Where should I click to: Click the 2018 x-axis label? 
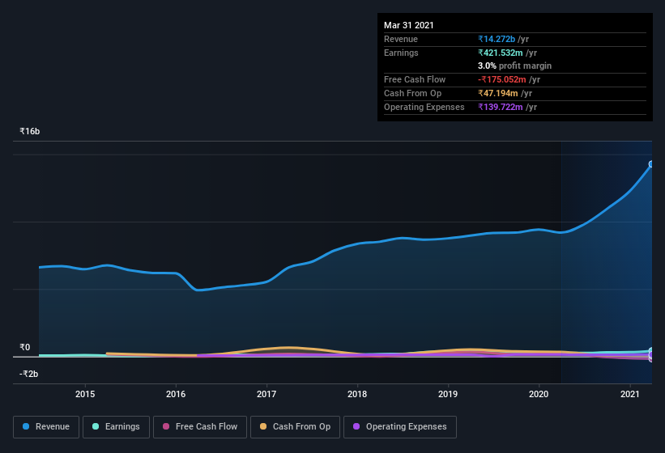[357, 394]
